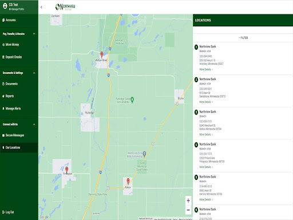Expand the Filter options
This screenshot has width=293, height=220.
(243, 38)
